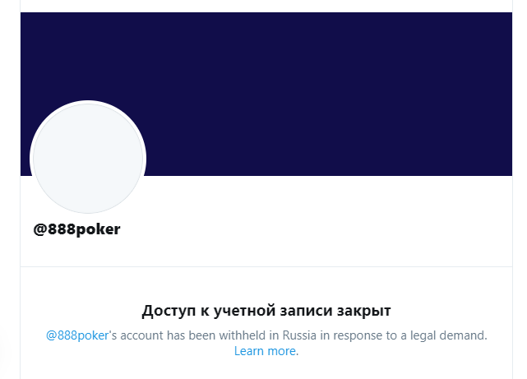Click the period after the Learn more link
This screenshot has width=527, height=379.
[x=297, y=351]
